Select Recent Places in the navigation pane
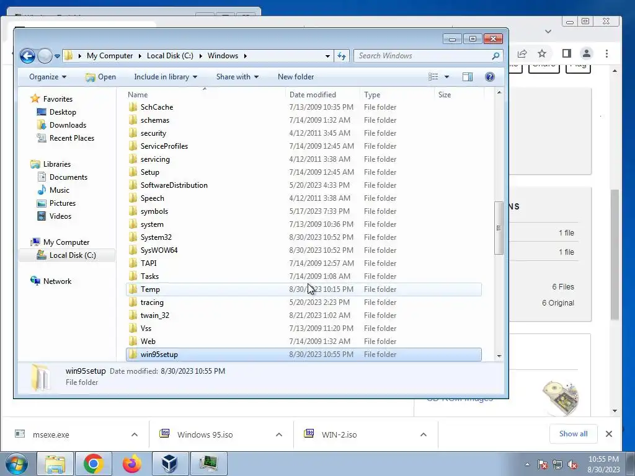This screenshot has height=476, width=635. pyautogui.click(x=72, y=138)
